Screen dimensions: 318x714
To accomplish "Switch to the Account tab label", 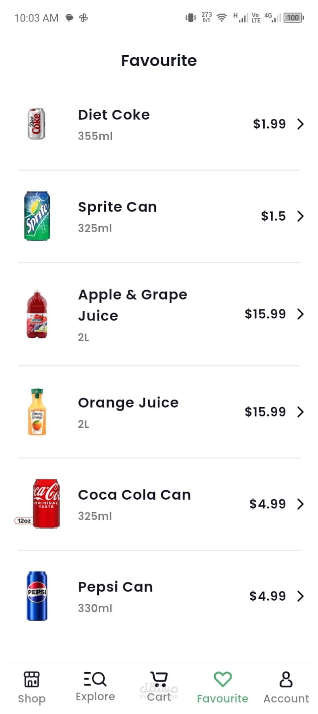I will tap(286, 698).
